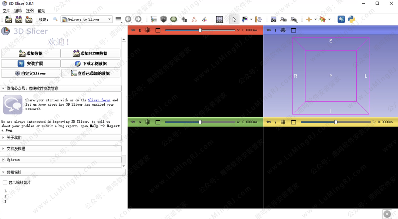Open the 文件 menu
Viewport: 398px width, 219px height.
tap(7, 11)
